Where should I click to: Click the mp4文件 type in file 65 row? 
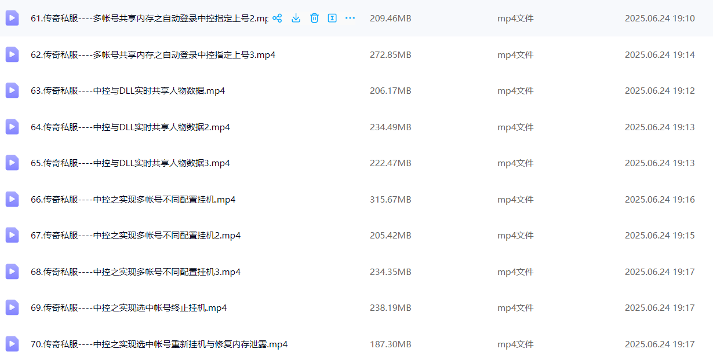point(515,163)
